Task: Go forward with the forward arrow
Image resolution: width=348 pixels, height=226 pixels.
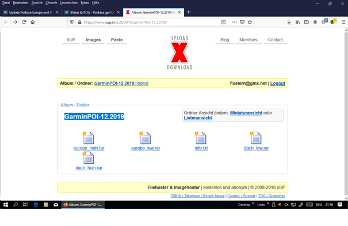Action: pos(15,22)
